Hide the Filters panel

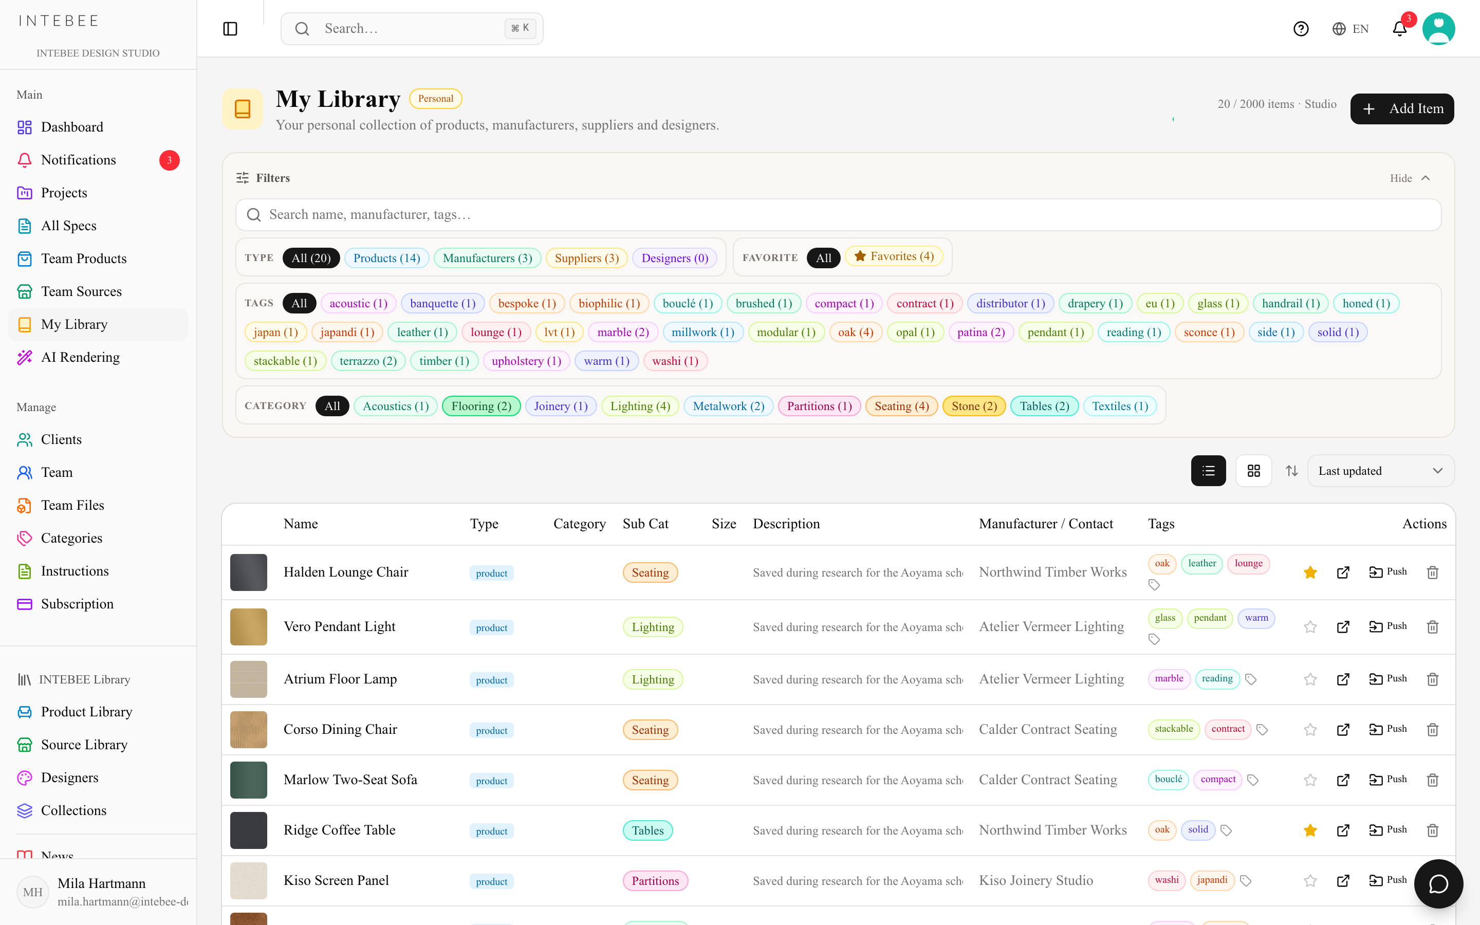click(x=1410, y=178)
